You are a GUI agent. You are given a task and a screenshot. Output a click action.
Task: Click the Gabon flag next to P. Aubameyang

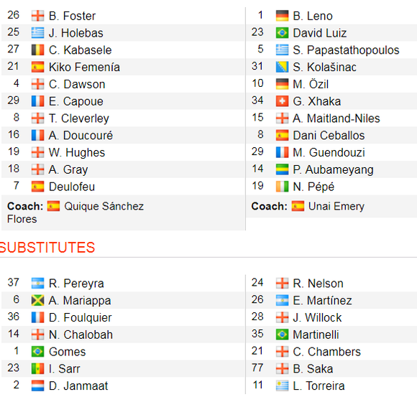[282, 169]
